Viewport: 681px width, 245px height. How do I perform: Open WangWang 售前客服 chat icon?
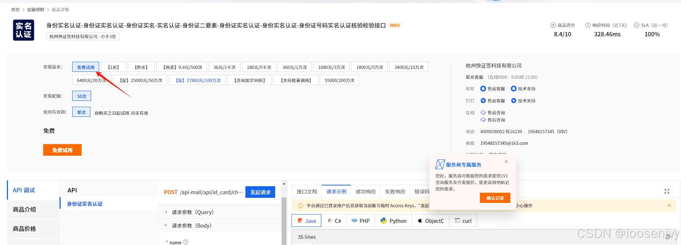(483, 89)
